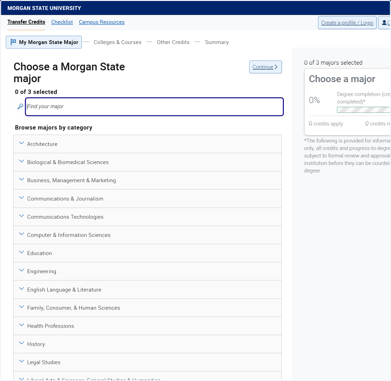The height and width of the screenshot is (381, 391).
Task: Click the Business, Management & Marketing label
Action: point(71,181)
